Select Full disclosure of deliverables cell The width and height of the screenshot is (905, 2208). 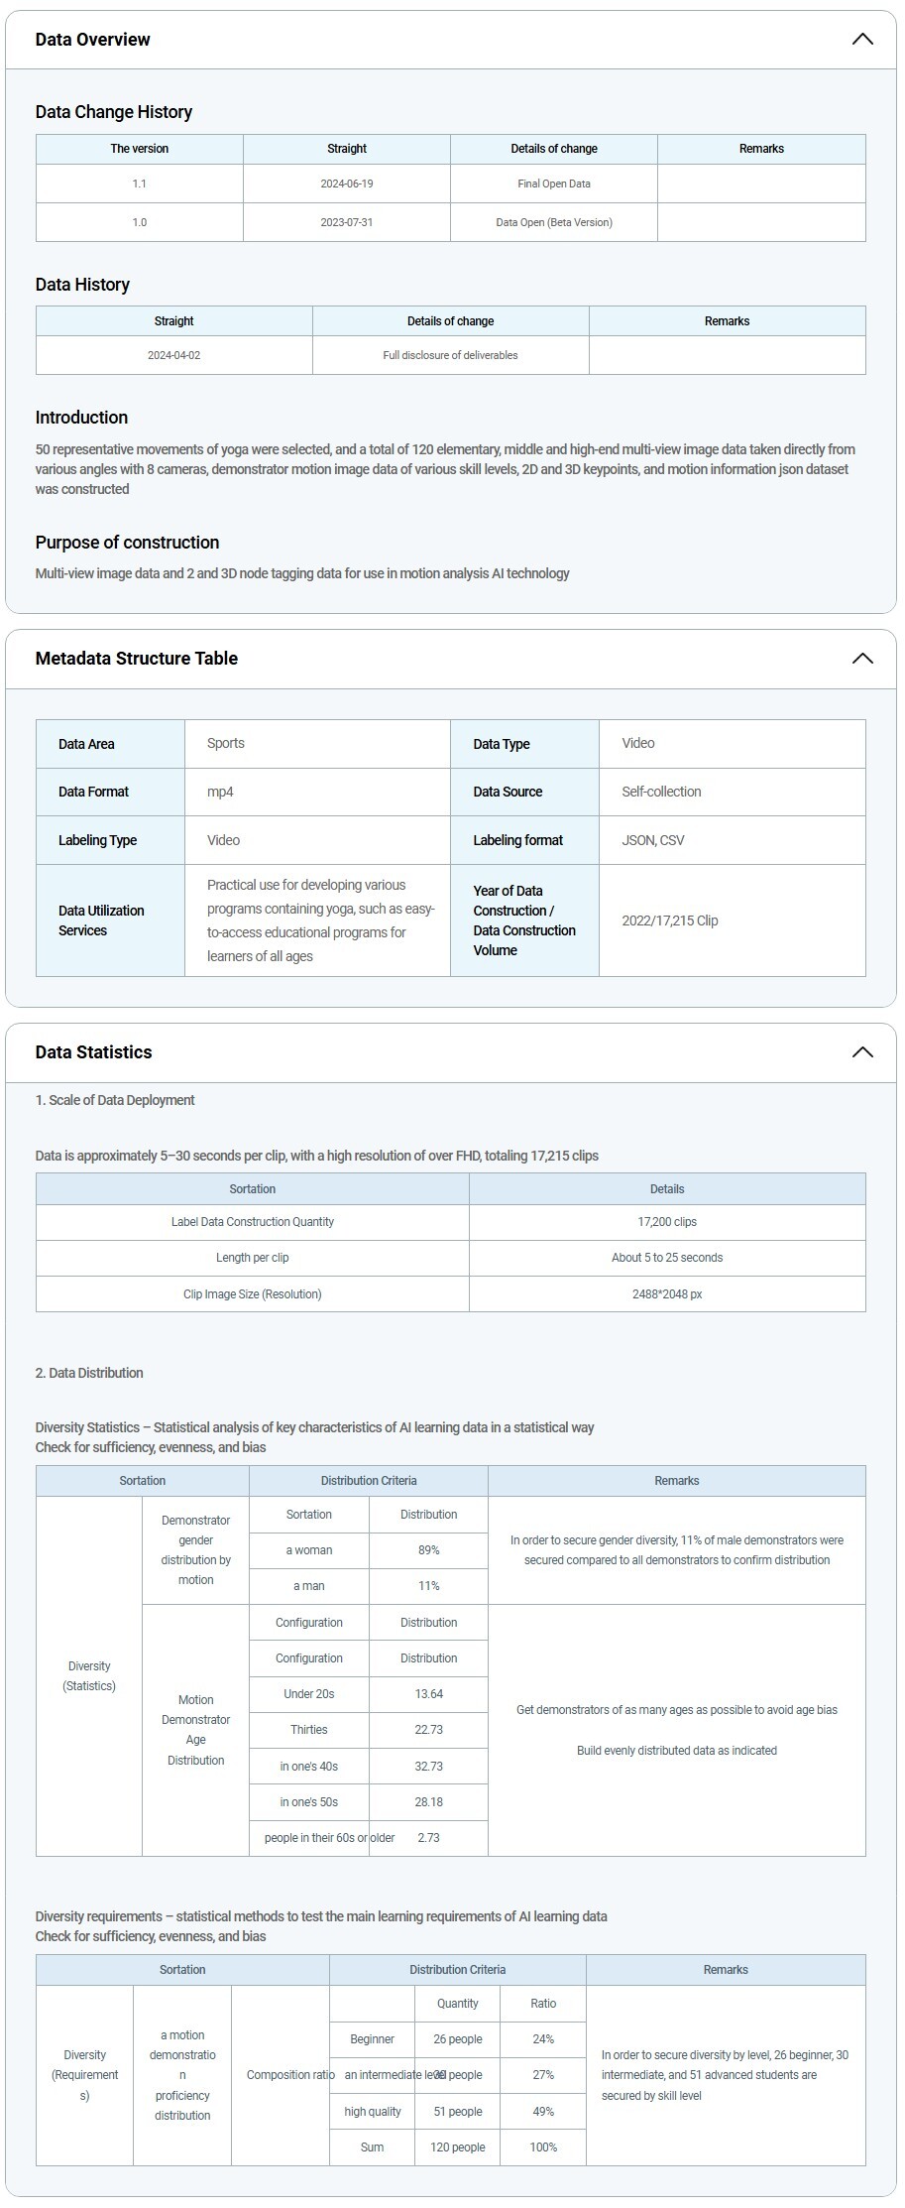pos(451,355)
